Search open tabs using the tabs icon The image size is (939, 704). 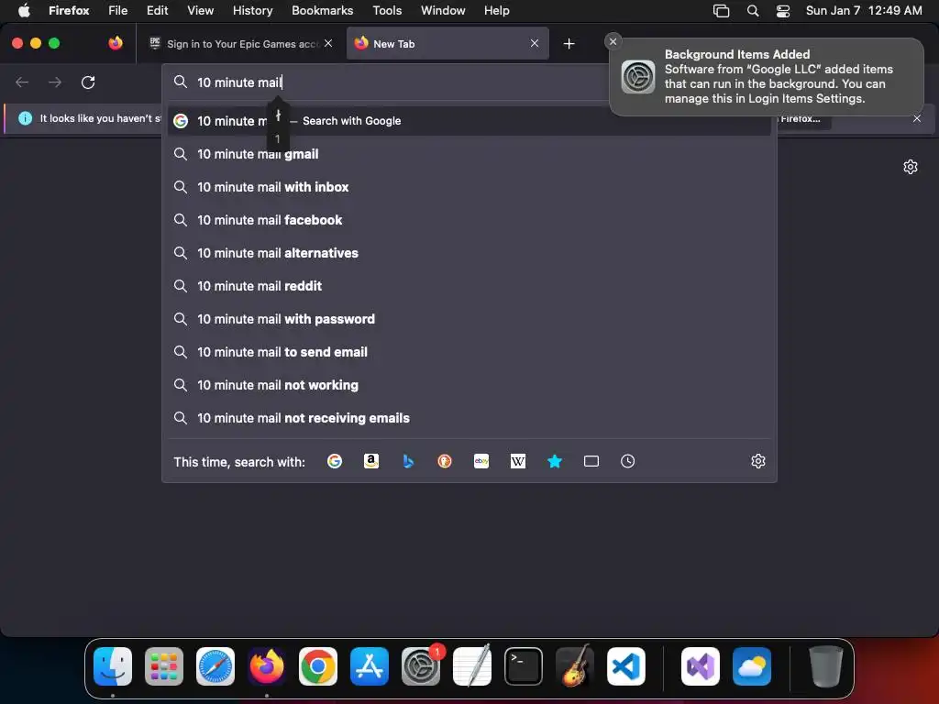pos(591,461)
